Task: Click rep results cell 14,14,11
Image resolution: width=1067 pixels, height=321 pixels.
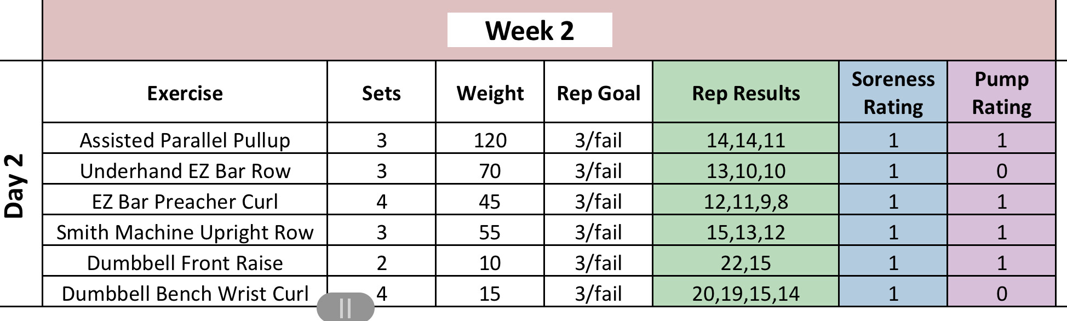Action: click(x=745, y=140)
